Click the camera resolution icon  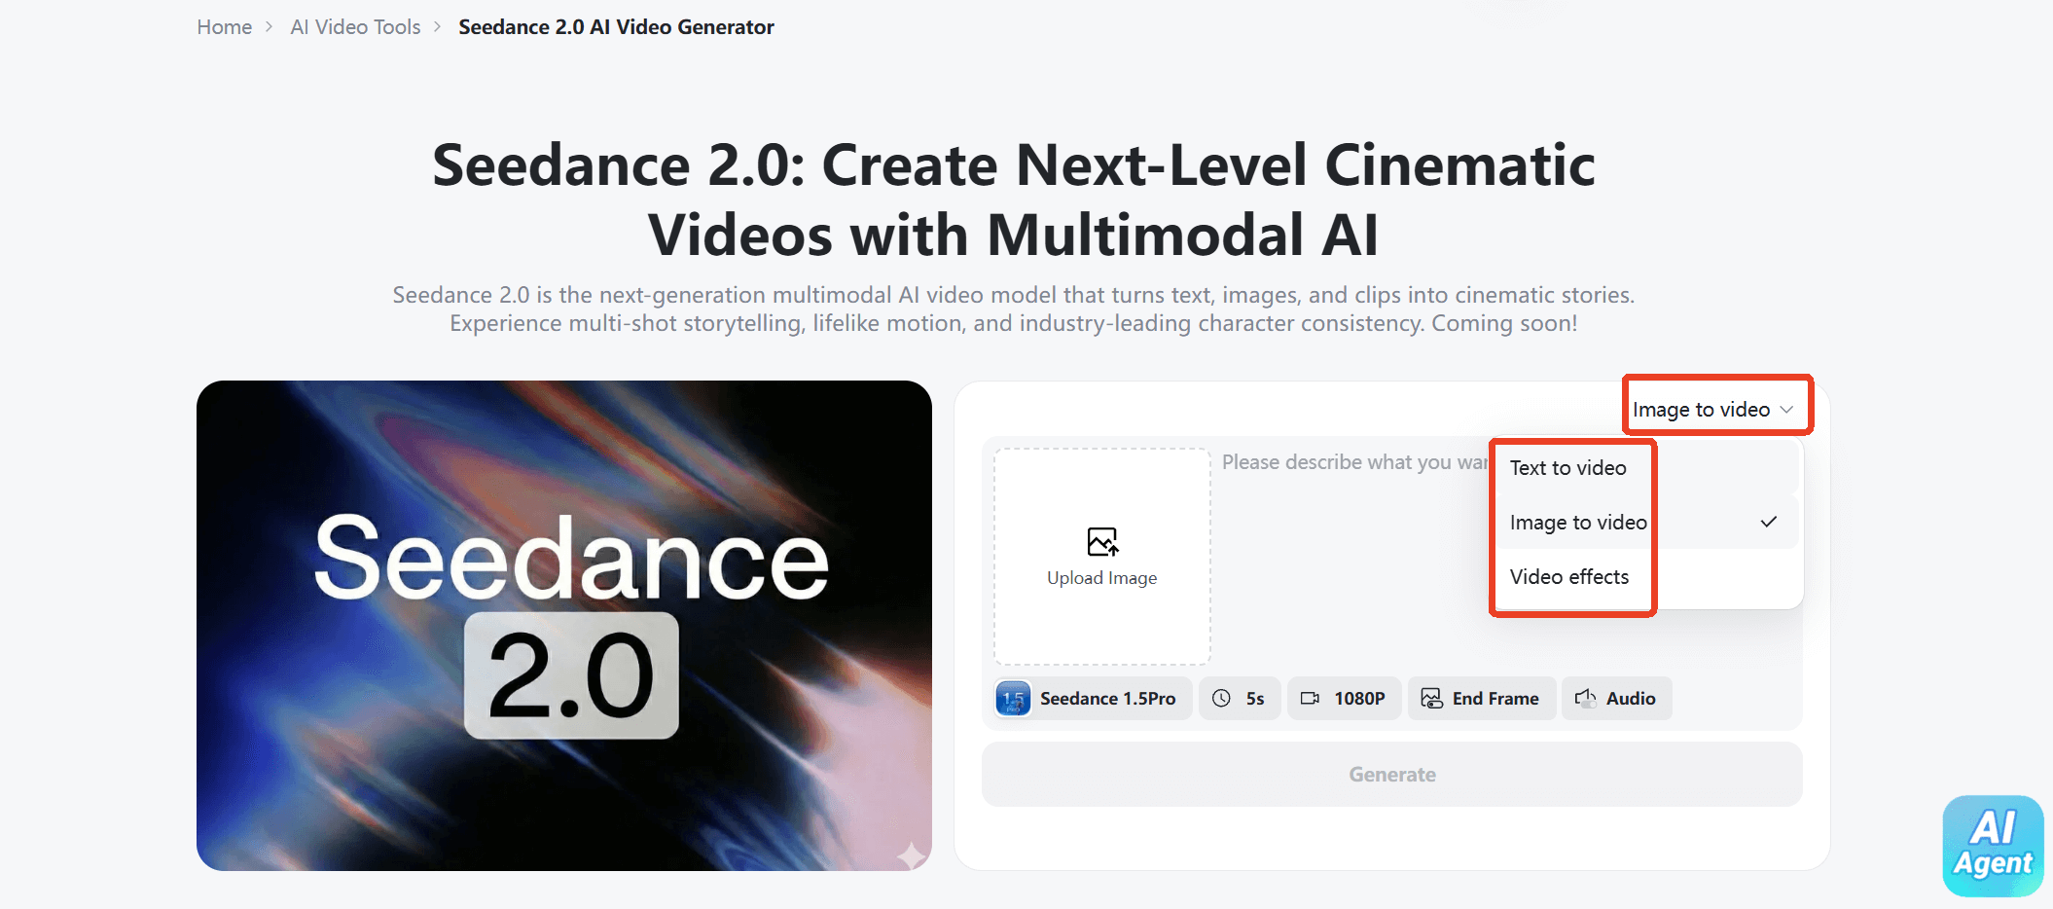(x=1310, y=699)
